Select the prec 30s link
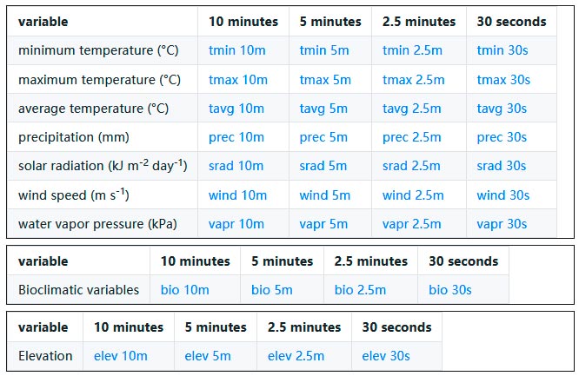 coord(502,137)
